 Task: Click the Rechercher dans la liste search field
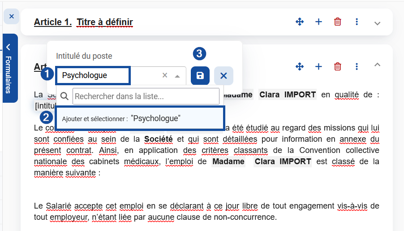[x=146, y=96]
